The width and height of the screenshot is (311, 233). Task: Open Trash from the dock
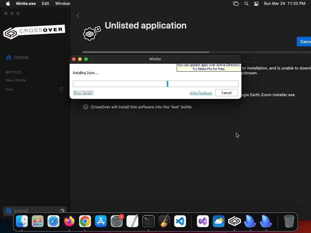point(289,221)
